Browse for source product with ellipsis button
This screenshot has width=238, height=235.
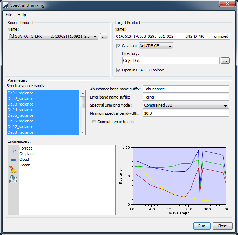pyautogui.click(x=104, y=37)
